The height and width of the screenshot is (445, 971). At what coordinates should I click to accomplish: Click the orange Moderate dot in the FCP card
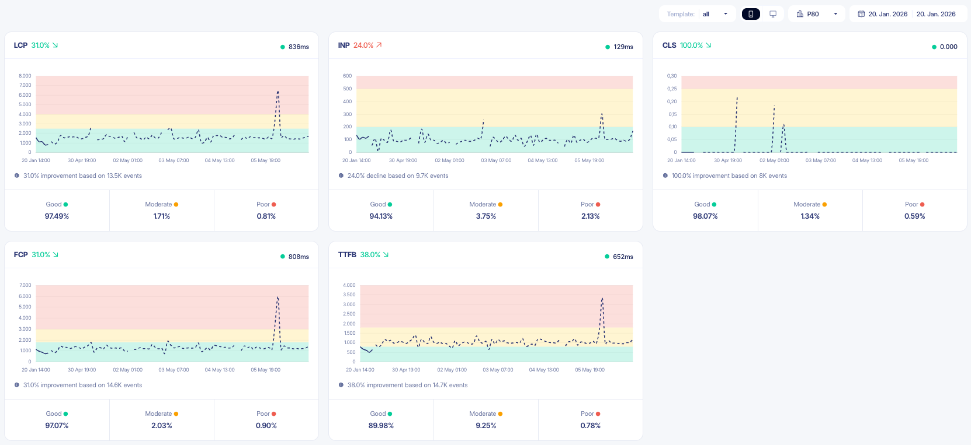176,414
